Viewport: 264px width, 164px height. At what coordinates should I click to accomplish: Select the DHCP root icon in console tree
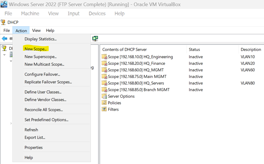click(x=4, y=48)
